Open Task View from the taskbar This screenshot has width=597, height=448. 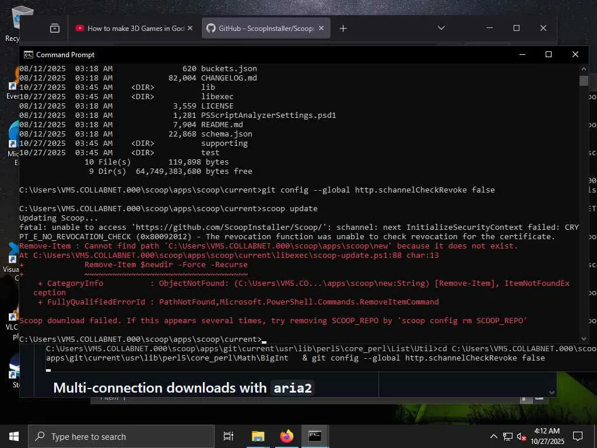pyautogui.click(x=229, y=436)
